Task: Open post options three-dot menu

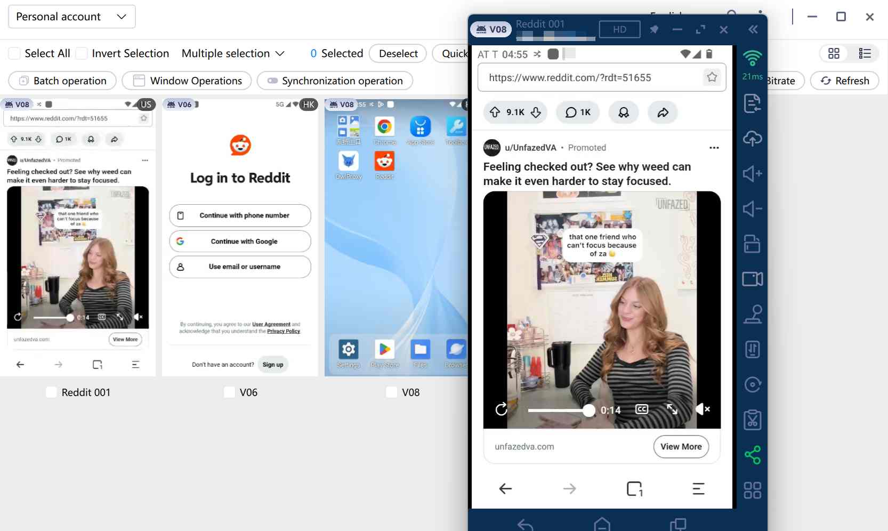Action: tap(714, 148)
